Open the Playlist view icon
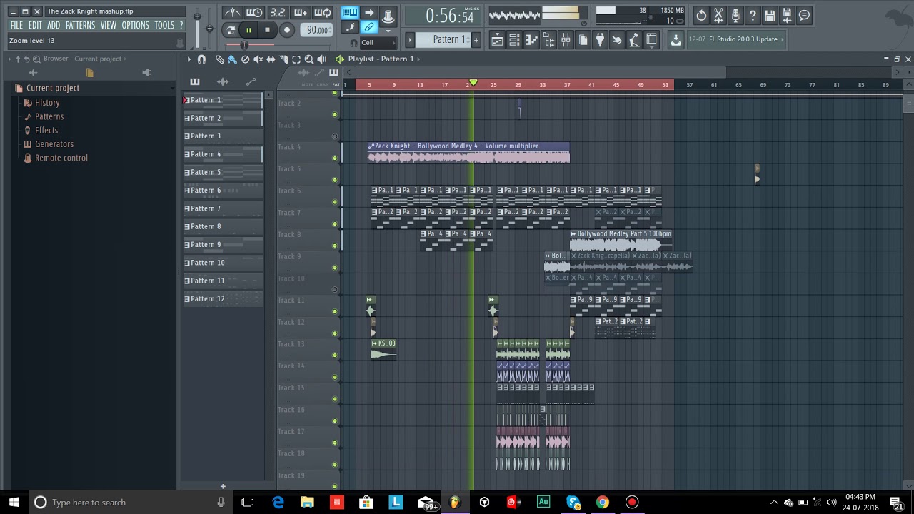The image size is (914, 514). coord(497,40)
